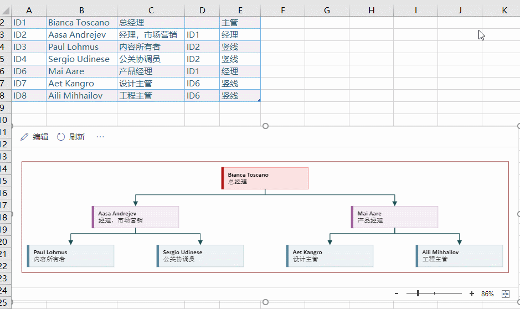520x309 pixels.
Task: Click the 竖线 cell in row 8
Action: point(240,95)
